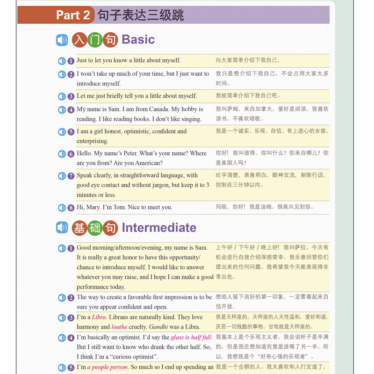Click the highlighted word 'Libra' in pink
374x374 pixels.
(x=99, y=317)
